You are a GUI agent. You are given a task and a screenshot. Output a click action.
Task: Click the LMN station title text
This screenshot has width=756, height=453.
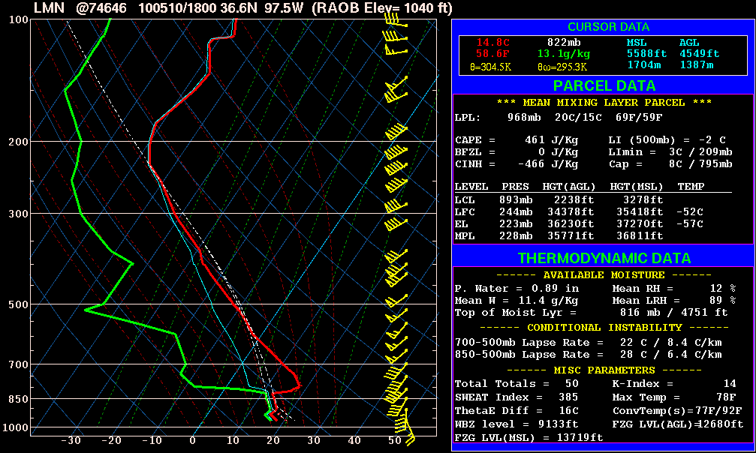pos(44,8)
